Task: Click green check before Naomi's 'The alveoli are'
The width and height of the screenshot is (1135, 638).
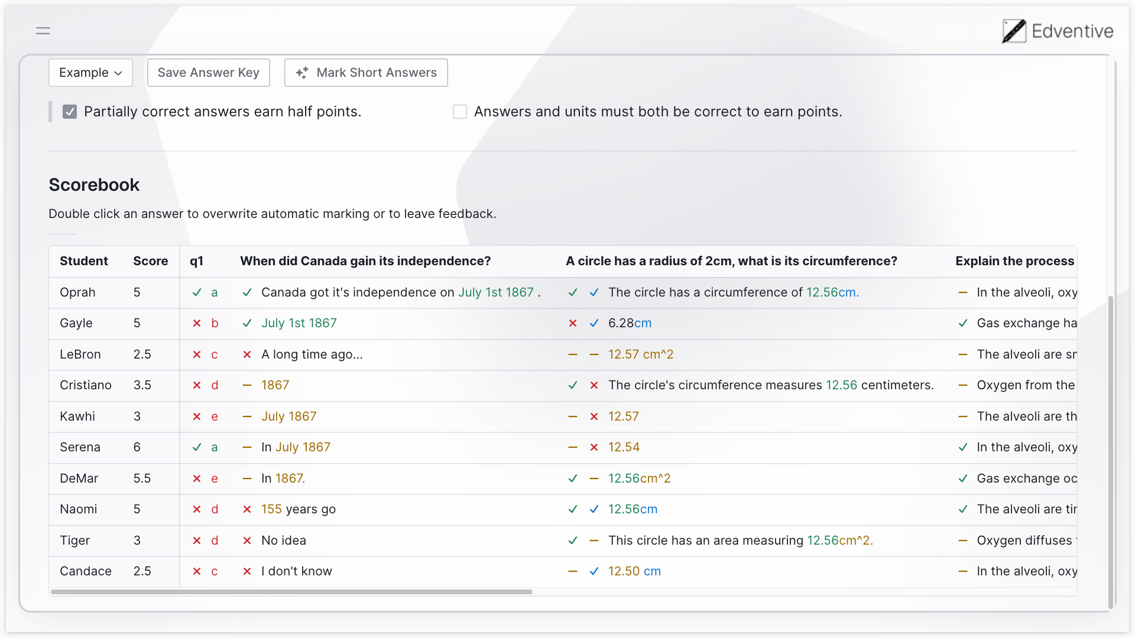Action: pos(963,509)
